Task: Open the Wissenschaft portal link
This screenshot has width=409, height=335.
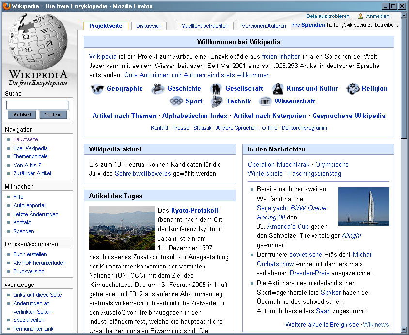Action: click(295, 101)
